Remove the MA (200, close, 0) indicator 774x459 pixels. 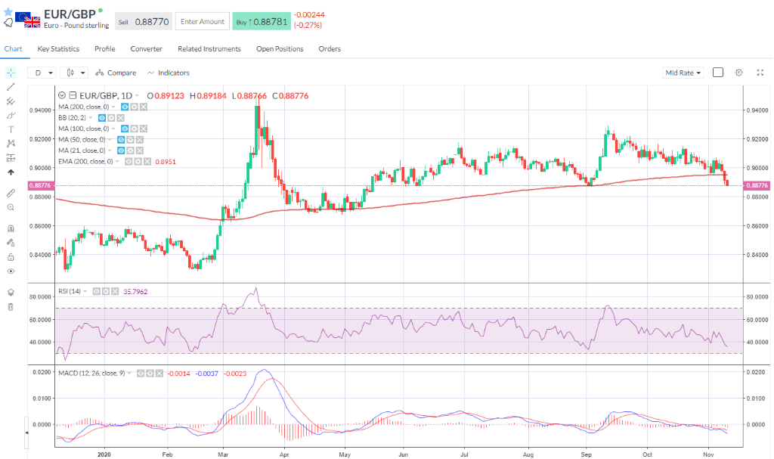click(143, 107)
